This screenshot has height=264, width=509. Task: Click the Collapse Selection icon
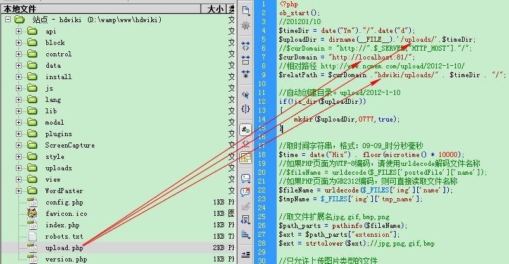pos(246,60)
